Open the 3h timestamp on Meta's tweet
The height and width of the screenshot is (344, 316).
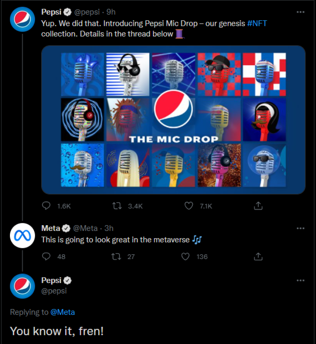109,228
